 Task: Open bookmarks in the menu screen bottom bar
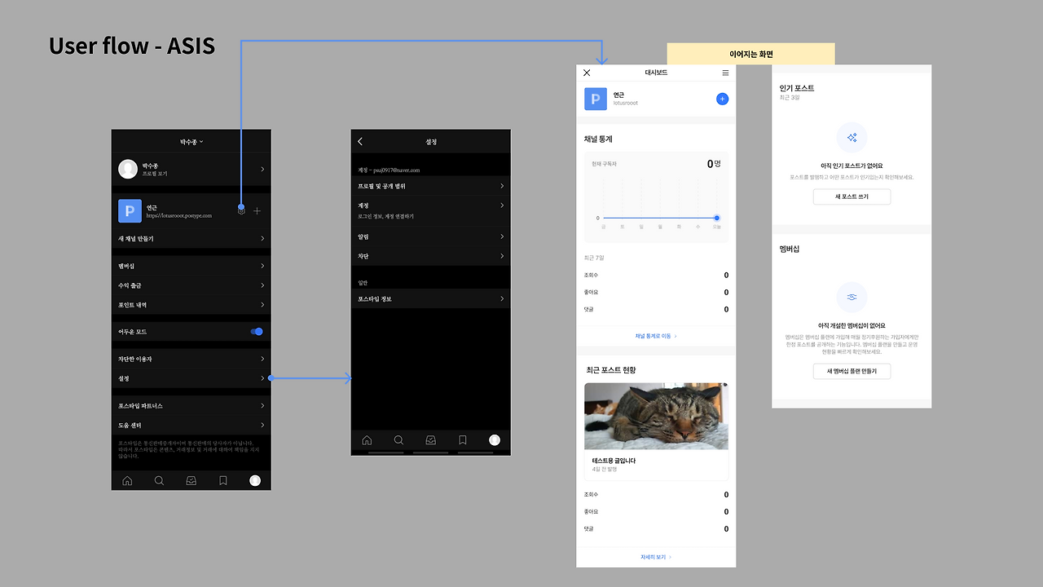(x=223, y=481)
